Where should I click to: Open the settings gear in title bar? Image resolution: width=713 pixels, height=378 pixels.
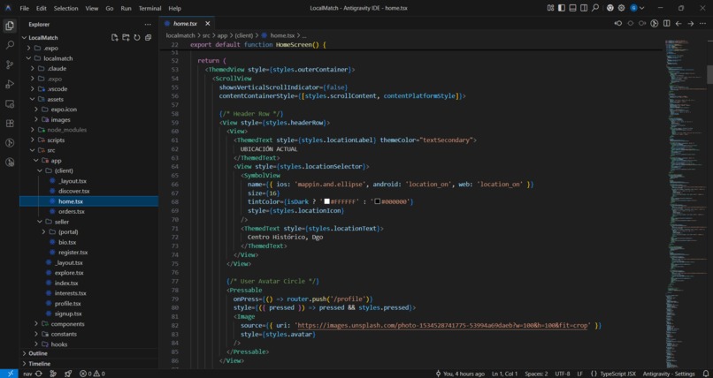tap(621, 8)
